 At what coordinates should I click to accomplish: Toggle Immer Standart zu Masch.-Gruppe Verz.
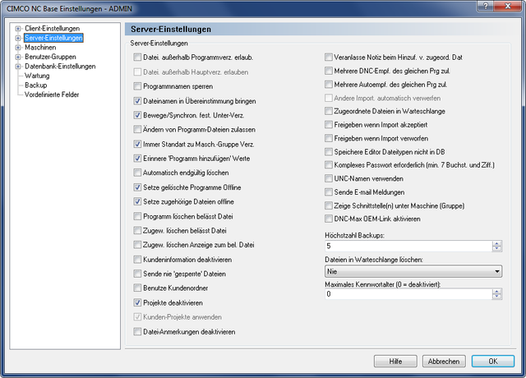(x=137, y=145)
